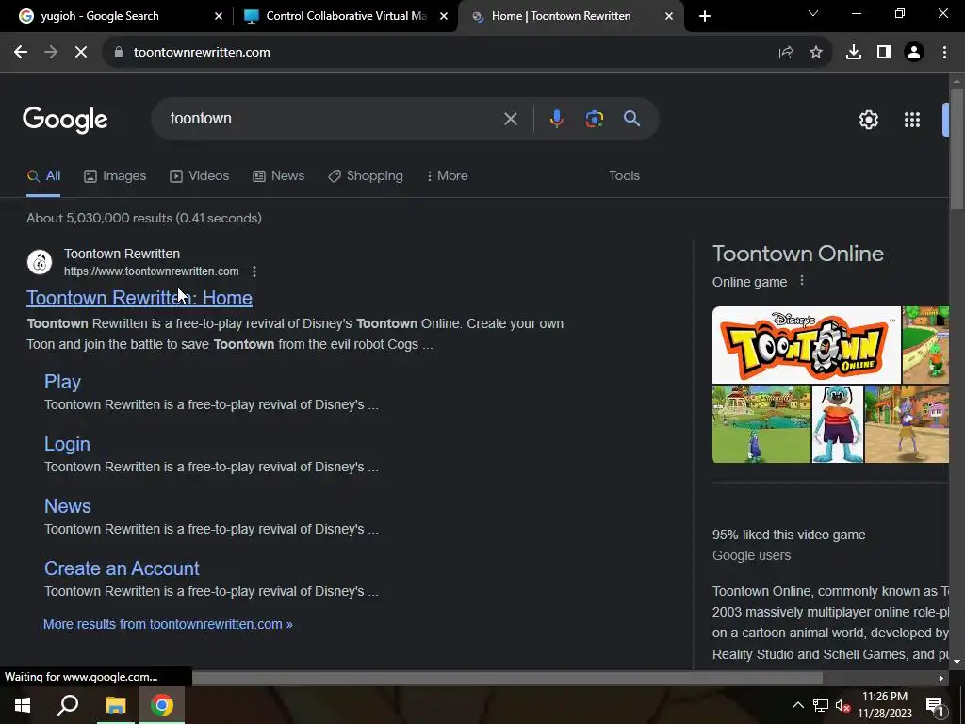Click the address bar URL
Screen dimensions: 965x724
[x=202, y=53]
